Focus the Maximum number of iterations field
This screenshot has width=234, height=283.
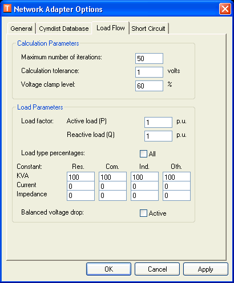click(x=149, y=58)
